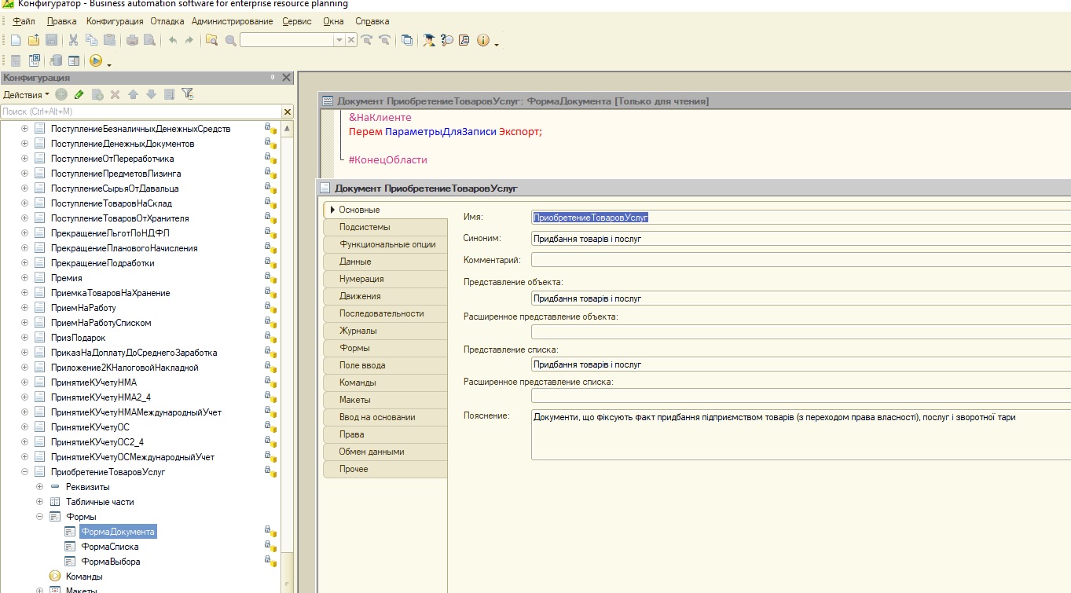Click the subsystem filter funnel icon
Viewport: 1071px width, 593px height.
(187, 94)
